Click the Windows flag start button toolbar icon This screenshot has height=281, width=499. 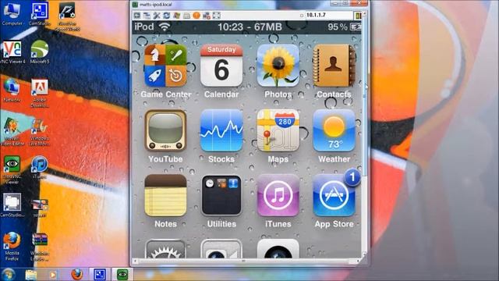click(x=176, y=16)
